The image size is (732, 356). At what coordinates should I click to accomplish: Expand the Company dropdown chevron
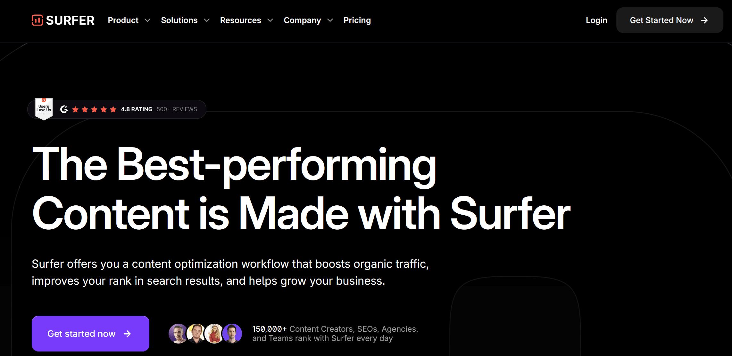coord(330,20)
